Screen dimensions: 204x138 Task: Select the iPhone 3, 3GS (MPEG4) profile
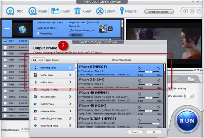coord(120,122)
